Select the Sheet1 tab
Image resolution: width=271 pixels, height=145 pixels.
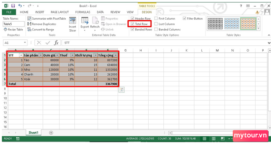pyautogui.click(x=33, y=133)
